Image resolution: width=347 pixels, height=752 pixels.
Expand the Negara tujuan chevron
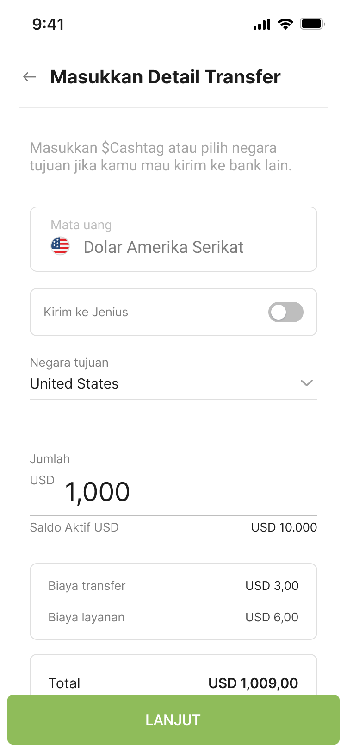[x=307, y=383]
